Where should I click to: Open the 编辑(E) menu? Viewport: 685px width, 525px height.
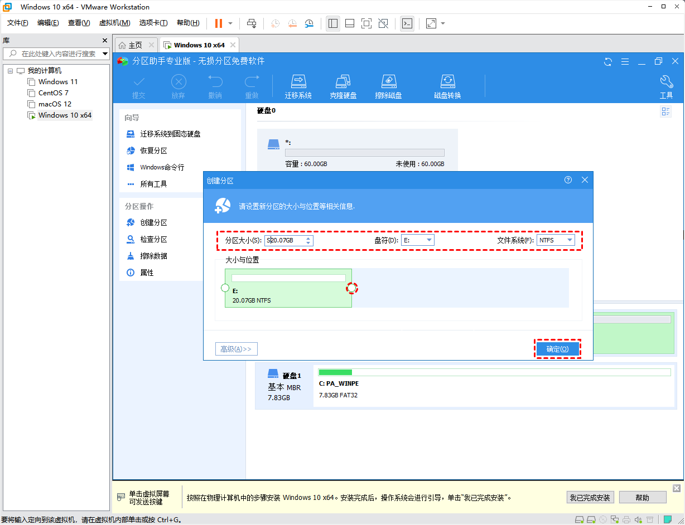click(48, 23)
